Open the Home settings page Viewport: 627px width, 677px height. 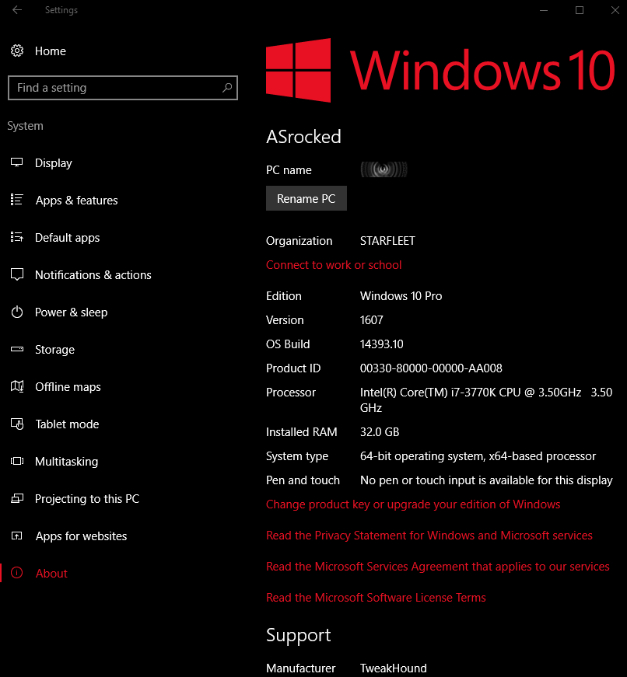[x=51, y=51]
